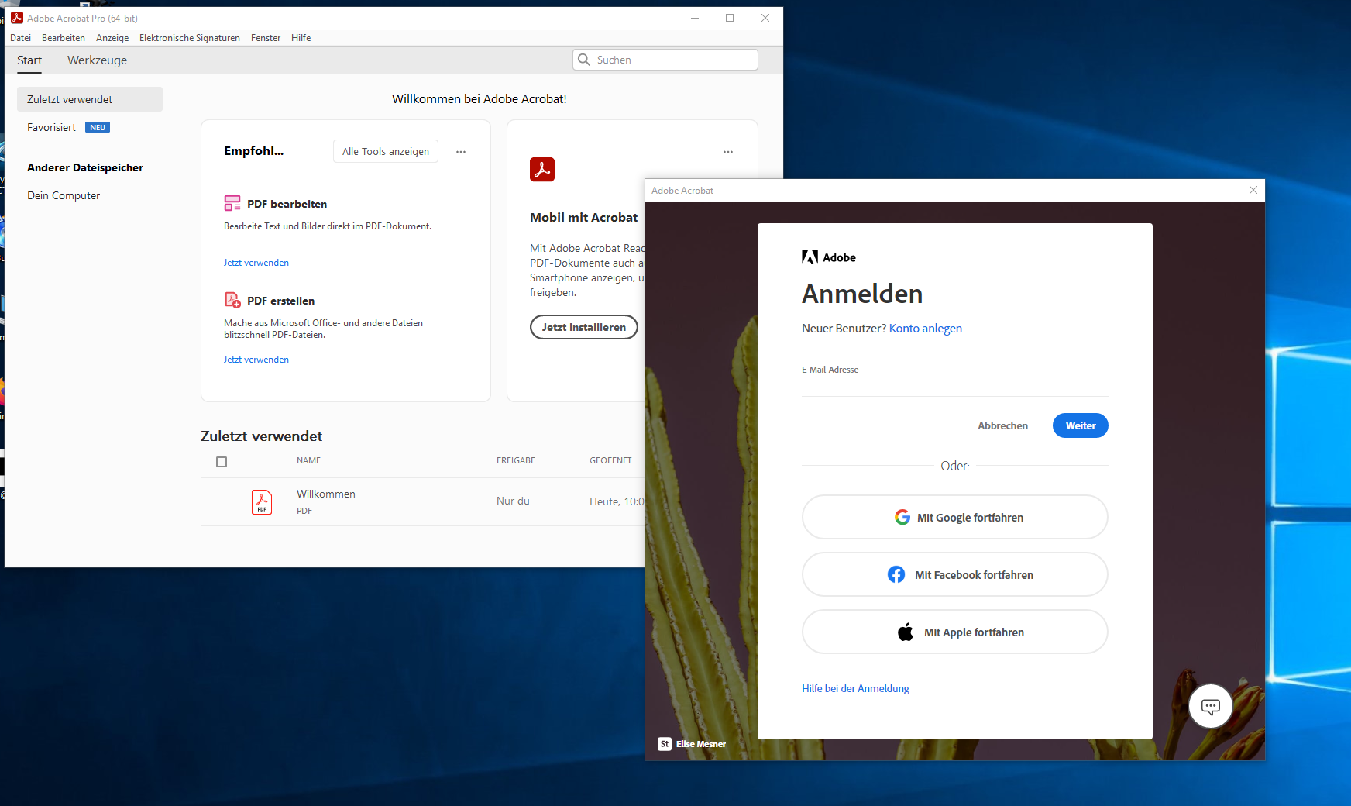This screenshot has width=1351, height=806.
Task: Select Dein Computer in sidebar
Action: coord(64,195)
